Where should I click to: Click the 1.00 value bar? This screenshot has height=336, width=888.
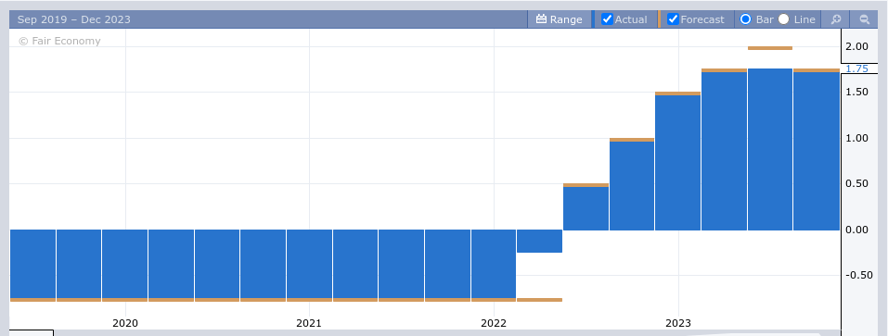632,186
